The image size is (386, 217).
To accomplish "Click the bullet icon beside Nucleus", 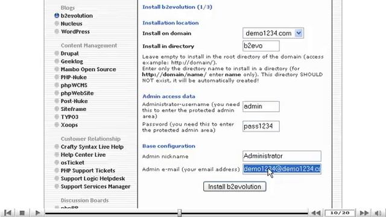I will [x=57, y=24].
